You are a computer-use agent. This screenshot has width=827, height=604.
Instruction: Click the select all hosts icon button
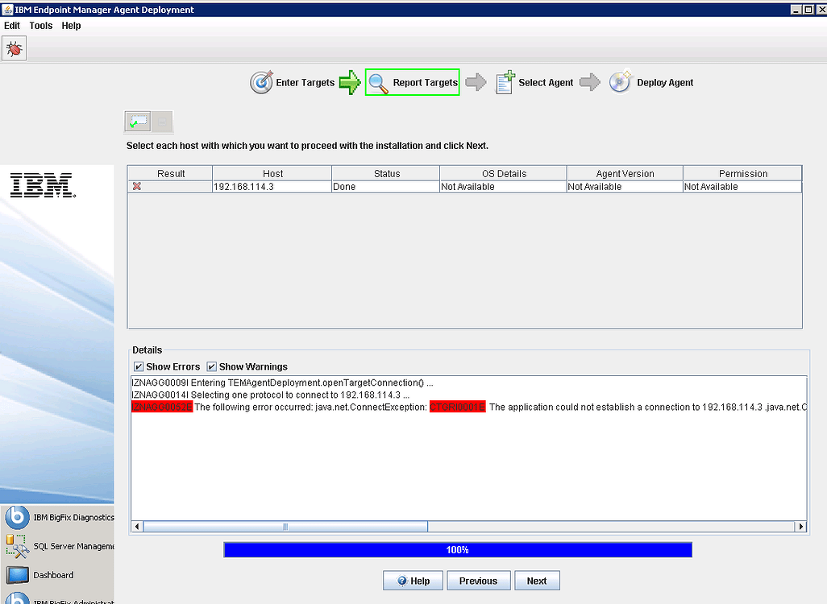tap(137, 122)
